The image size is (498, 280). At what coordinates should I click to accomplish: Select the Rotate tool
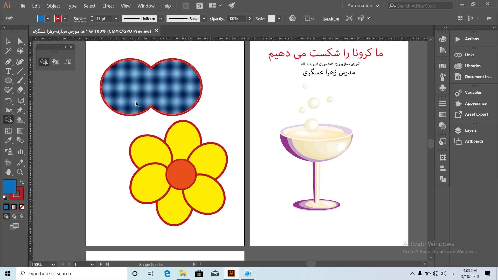(x=8, y=101)
